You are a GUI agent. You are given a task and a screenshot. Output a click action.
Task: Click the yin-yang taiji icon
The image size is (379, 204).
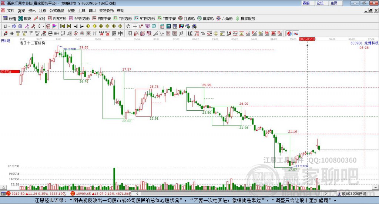tap(289, 34)
